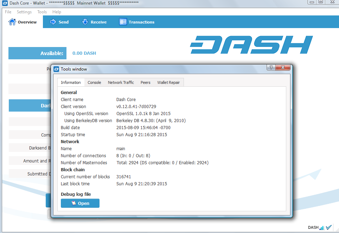
Task: Click the Send arrow icon
Action: click(53, 22)
